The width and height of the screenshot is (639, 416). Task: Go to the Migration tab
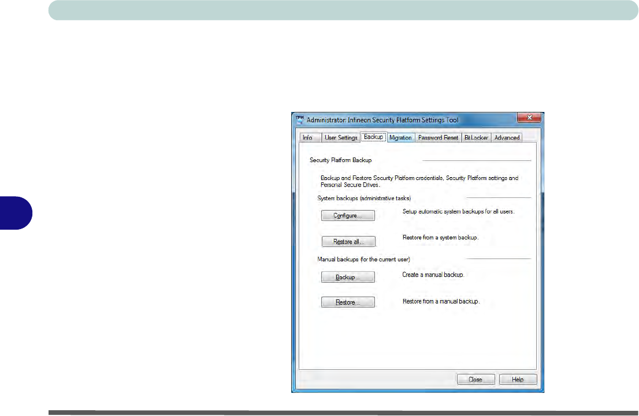point(400,138)
